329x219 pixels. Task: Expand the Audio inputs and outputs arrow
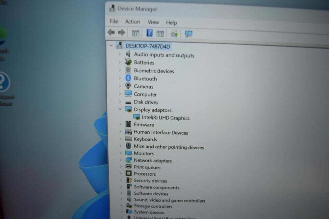coord(120,54)
